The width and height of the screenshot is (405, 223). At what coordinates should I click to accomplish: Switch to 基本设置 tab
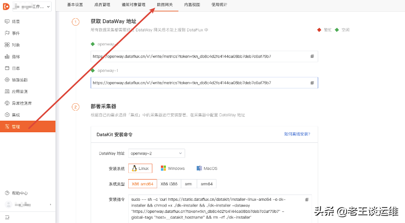click(75, 5)
